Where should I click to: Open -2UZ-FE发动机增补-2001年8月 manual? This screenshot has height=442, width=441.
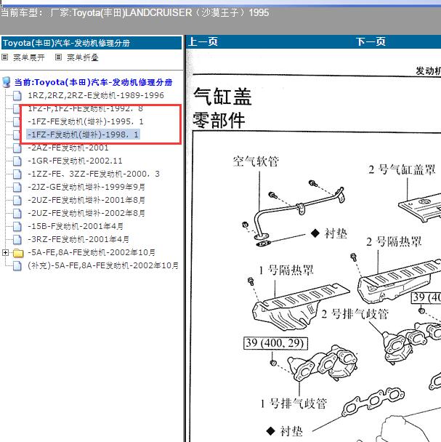(x=86, y=200)
